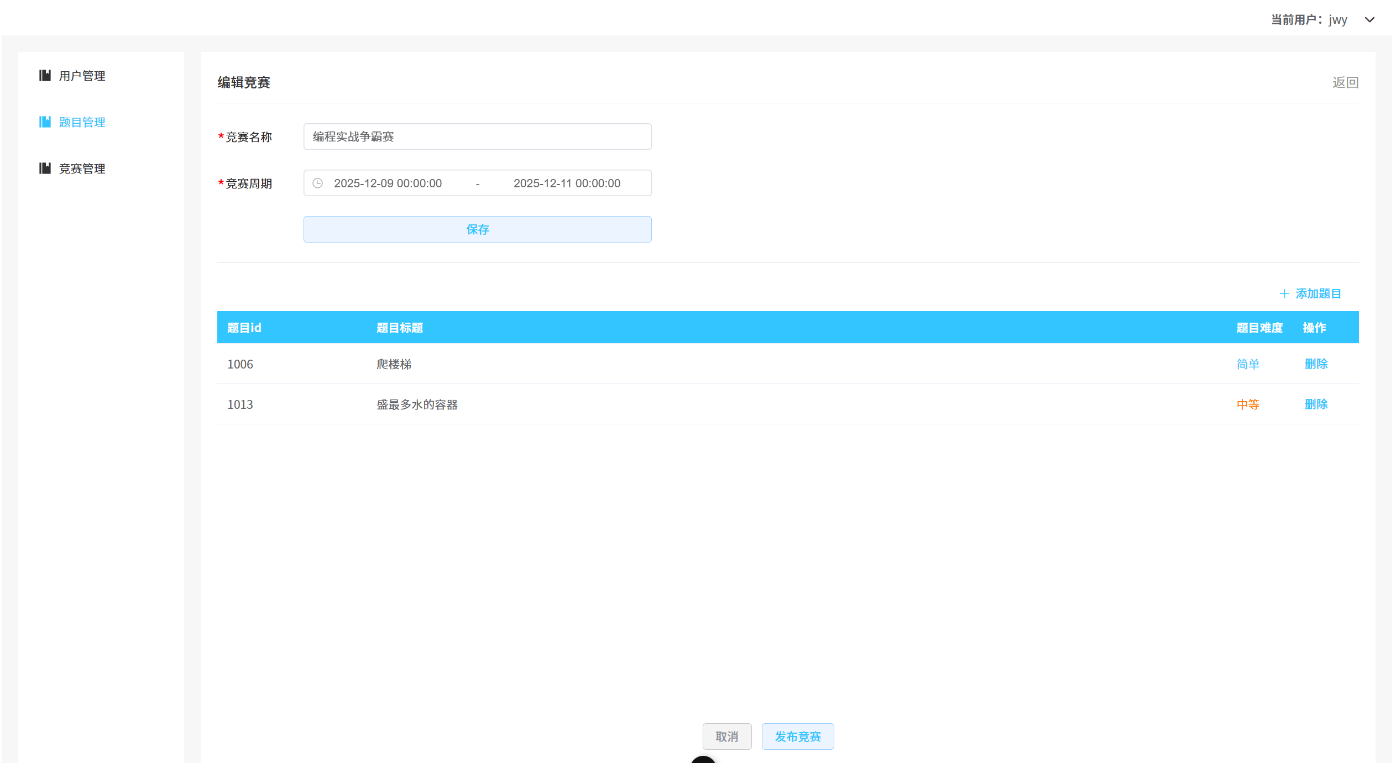Switch to 题目管理 section
This screenshot has height=763, width=1396.
pos(82,122)
